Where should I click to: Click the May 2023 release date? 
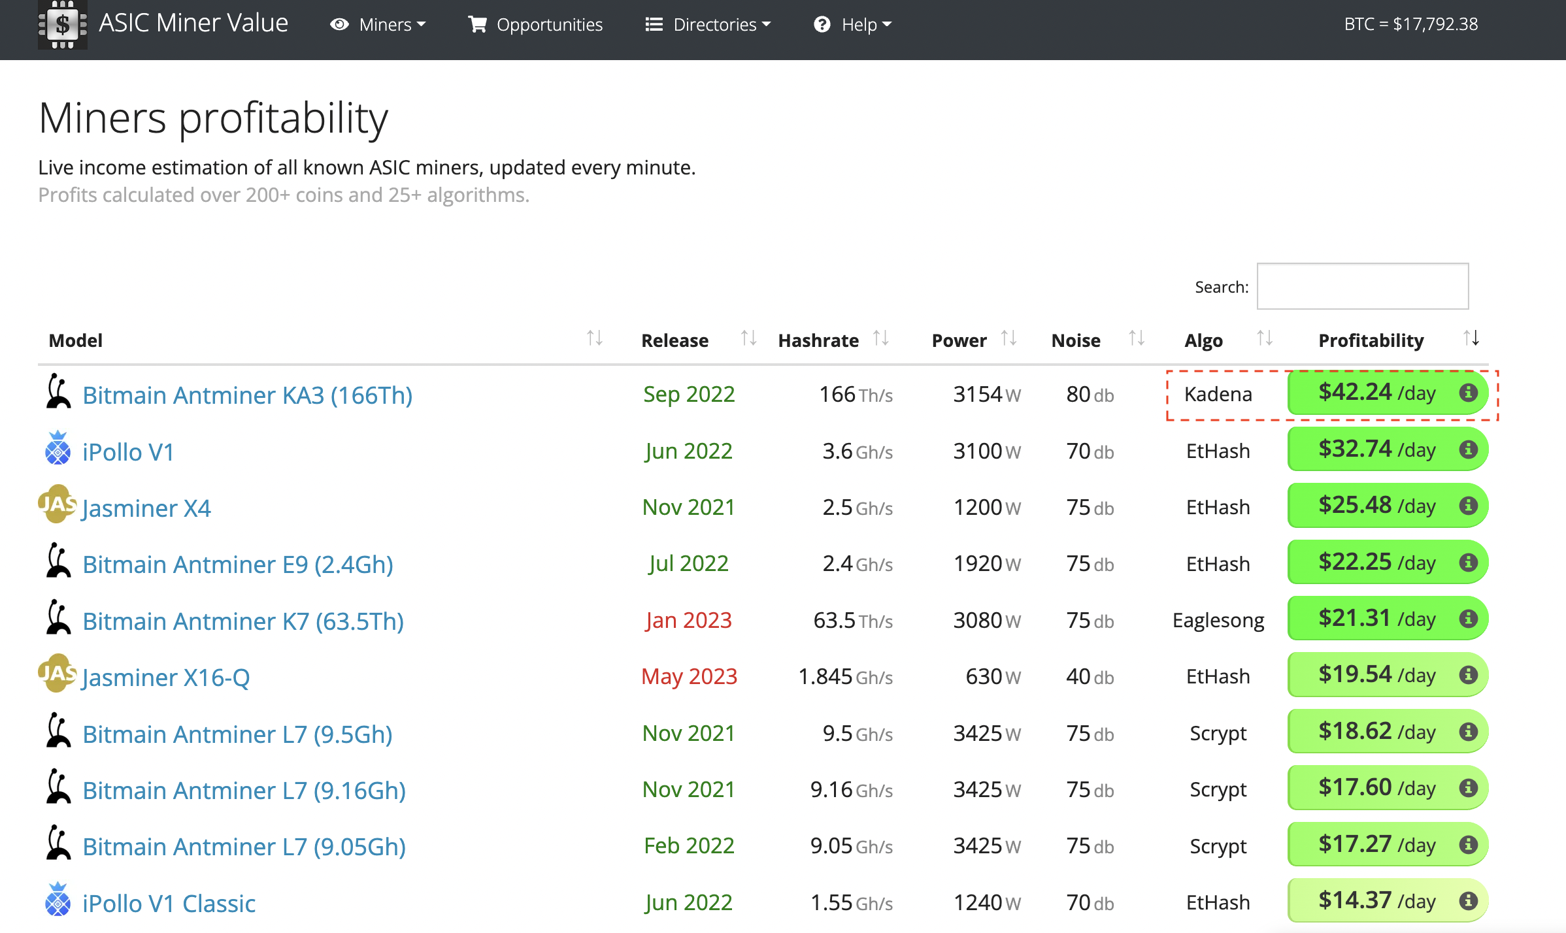coord(689,676)
